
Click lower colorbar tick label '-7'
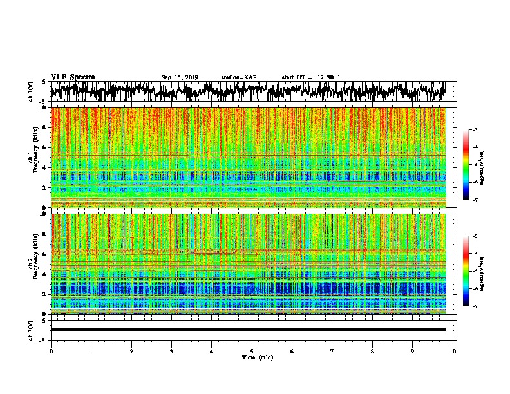[x=475, y=306]
